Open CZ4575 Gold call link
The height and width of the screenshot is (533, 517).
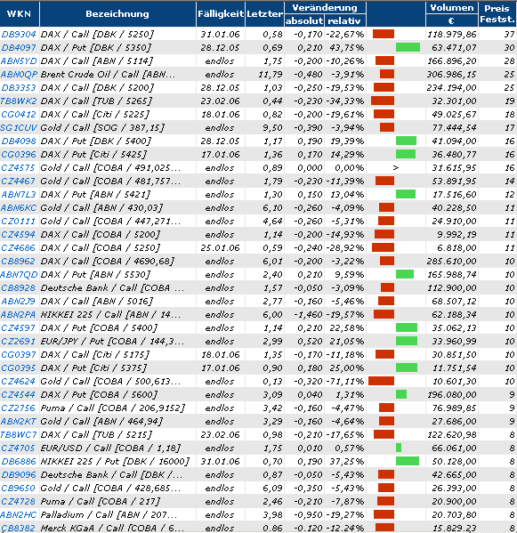[x=18, y=167]
